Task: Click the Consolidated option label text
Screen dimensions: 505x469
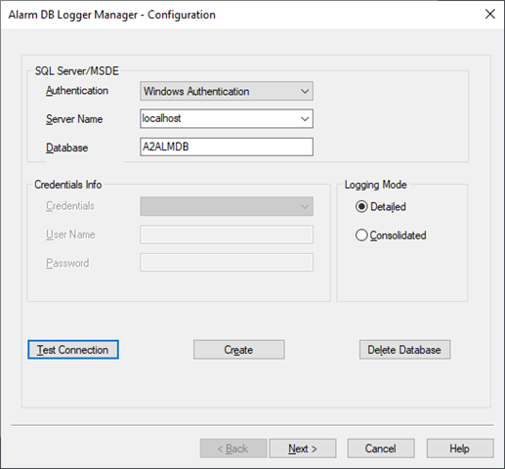Action: click(398, 235)
